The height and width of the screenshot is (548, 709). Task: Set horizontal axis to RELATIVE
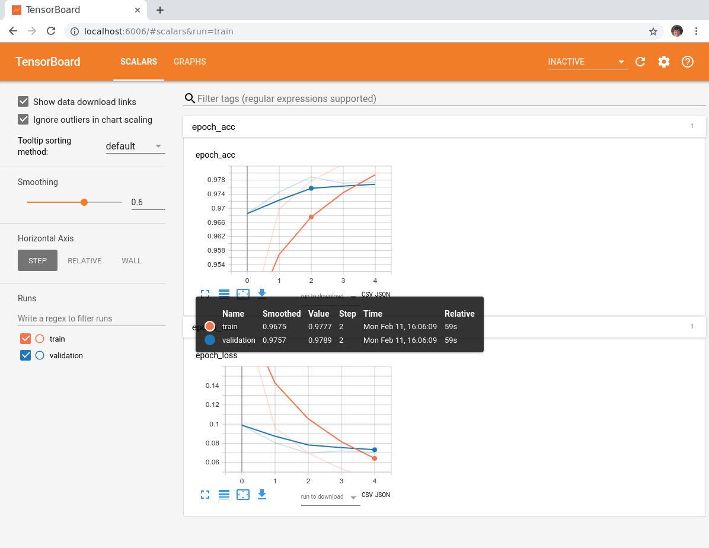(85, 260)
